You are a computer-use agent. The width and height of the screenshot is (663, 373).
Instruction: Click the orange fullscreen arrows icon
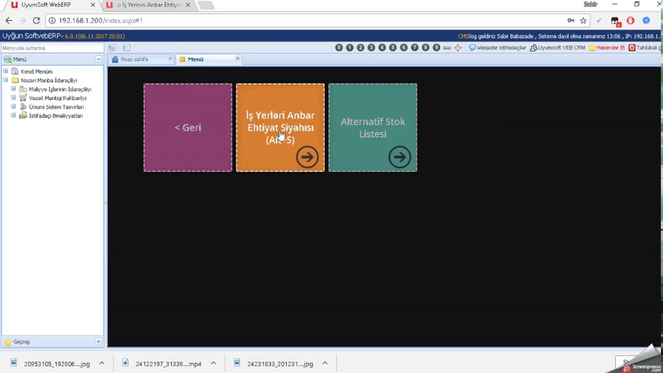click(458, 48)
